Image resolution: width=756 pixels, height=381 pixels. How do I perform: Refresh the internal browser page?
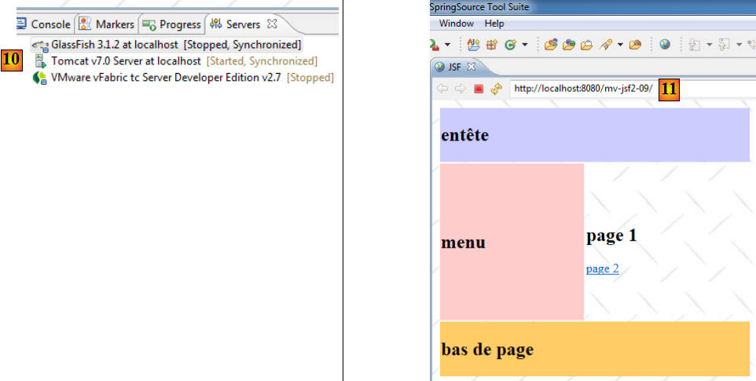point(495,89)
